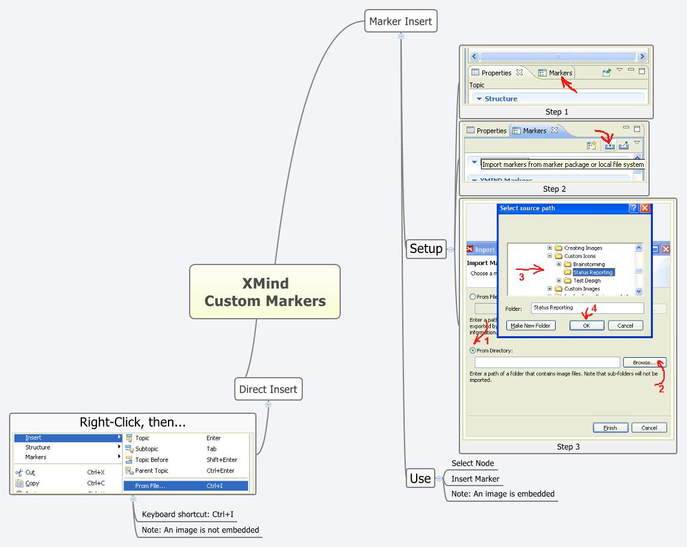Click the Import markers icon in Step 2
The height and width of the screenshot is (547, 687).
pos(609,145)
